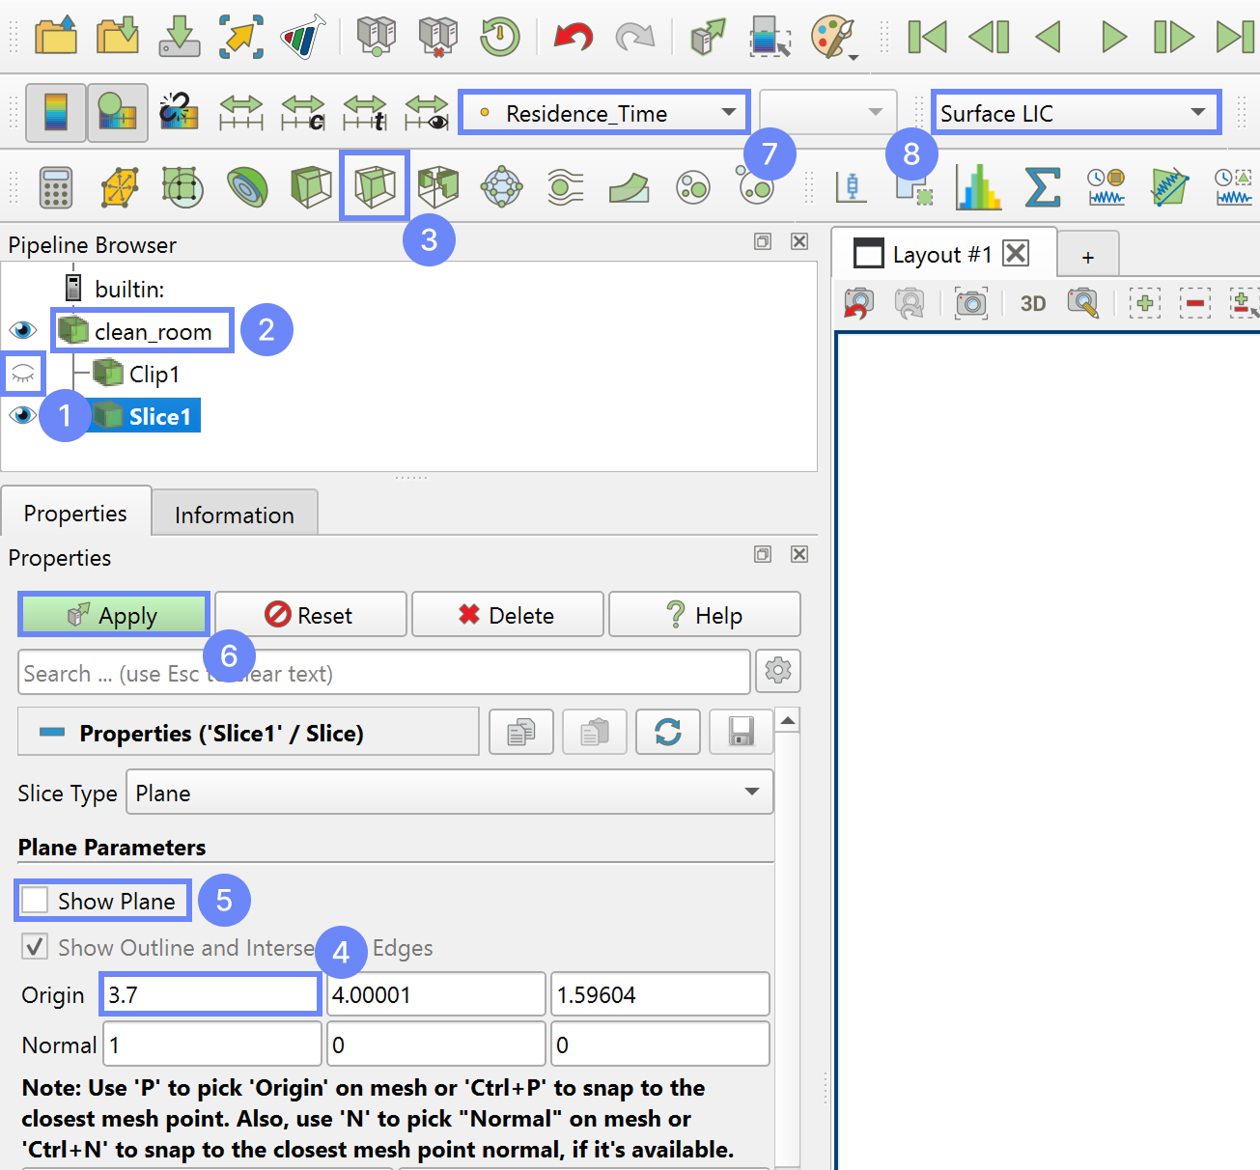Hide clean_room via its eye icon
The width and height of the screenshot is (1260, 1170).
(23, 331)
